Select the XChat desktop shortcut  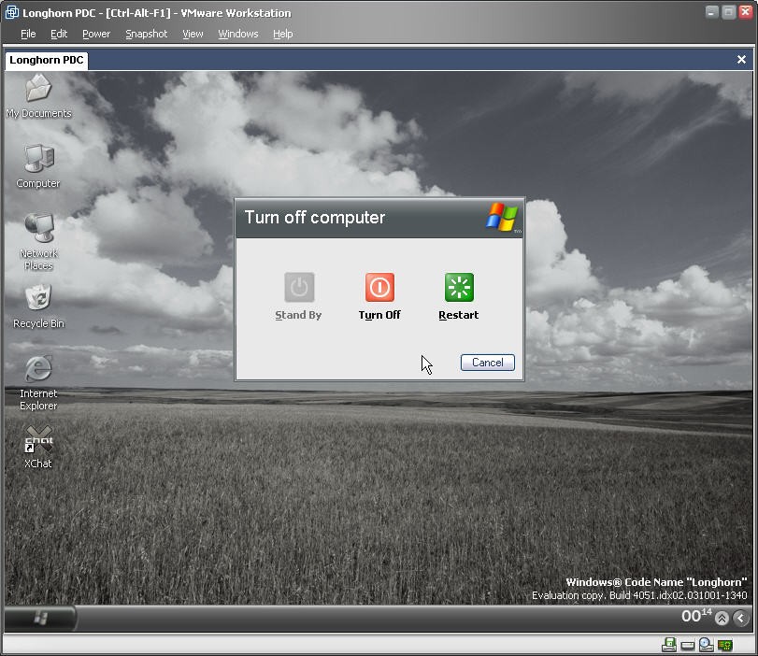38,440
